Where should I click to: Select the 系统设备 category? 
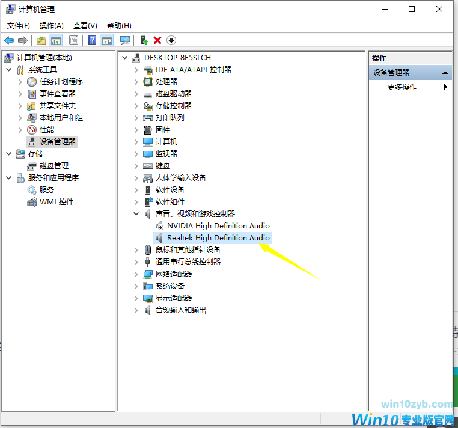point(170,286)
